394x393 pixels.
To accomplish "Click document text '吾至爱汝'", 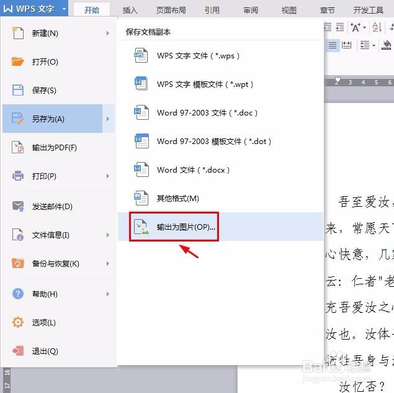I will coord(364,202).
